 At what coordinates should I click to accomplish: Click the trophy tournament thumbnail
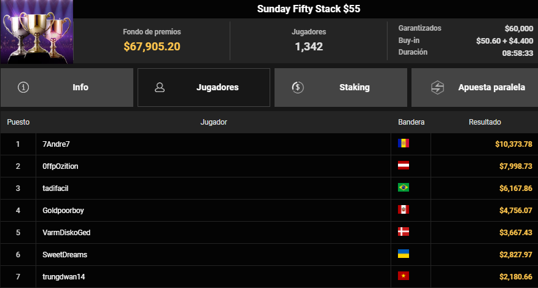37,31
